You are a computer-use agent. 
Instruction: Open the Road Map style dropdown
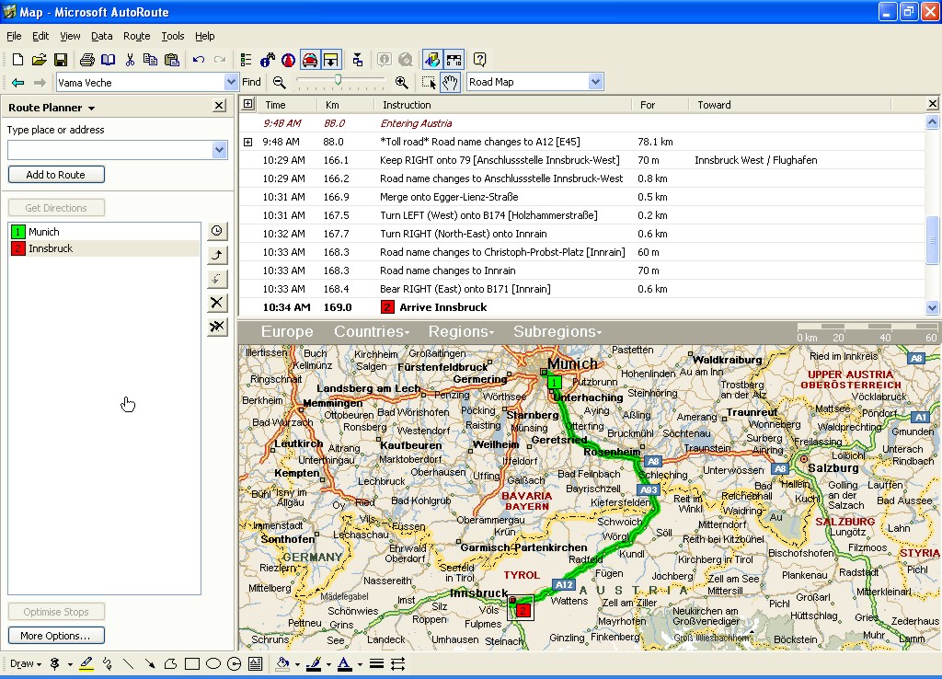point(596,82)
